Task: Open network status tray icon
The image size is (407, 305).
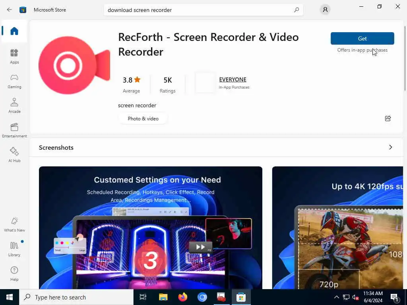Action: click(346, 297)
